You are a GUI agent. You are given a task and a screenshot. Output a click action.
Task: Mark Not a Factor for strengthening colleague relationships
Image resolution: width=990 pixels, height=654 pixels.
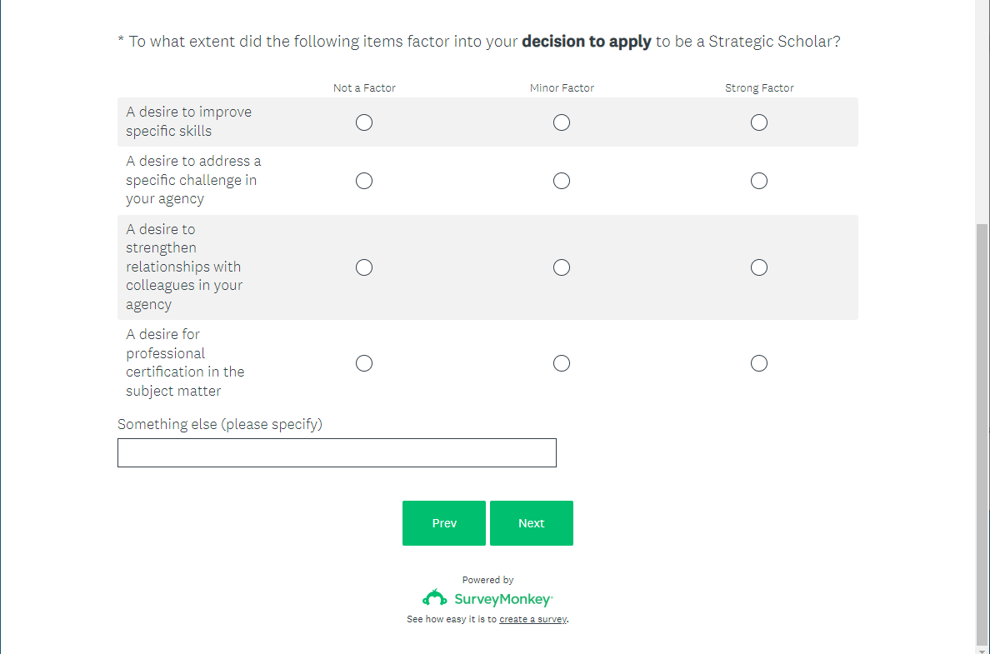(364, 267)
